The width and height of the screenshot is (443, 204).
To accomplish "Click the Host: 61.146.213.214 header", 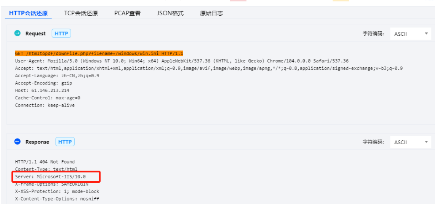I will tap(42, 90).
